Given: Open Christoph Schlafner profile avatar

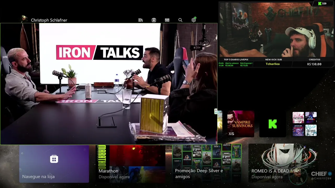Looking at the screenshot, I should [24, 19].
